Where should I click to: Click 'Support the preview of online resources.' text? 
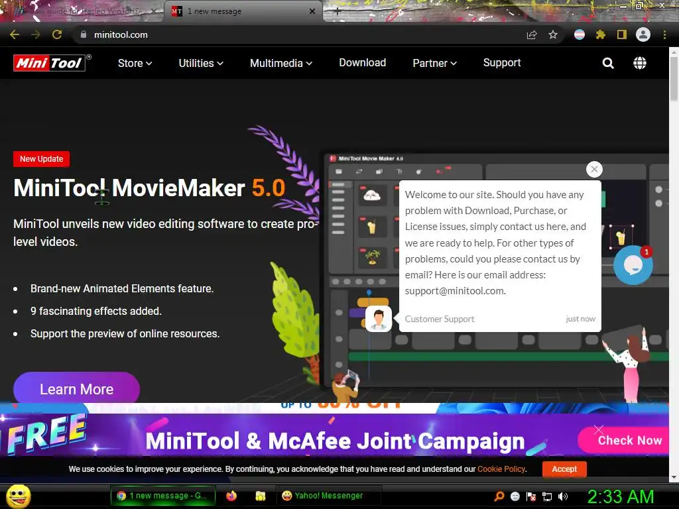point(125,334)
